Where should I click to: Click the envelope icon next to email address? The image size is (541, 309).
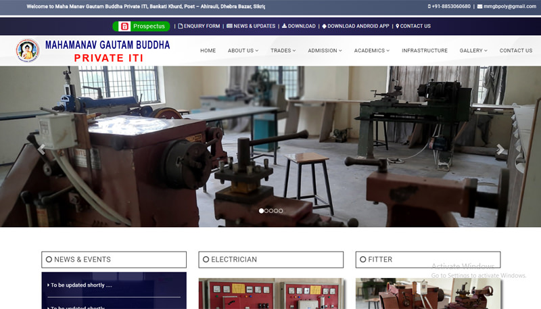click(479, 6)
